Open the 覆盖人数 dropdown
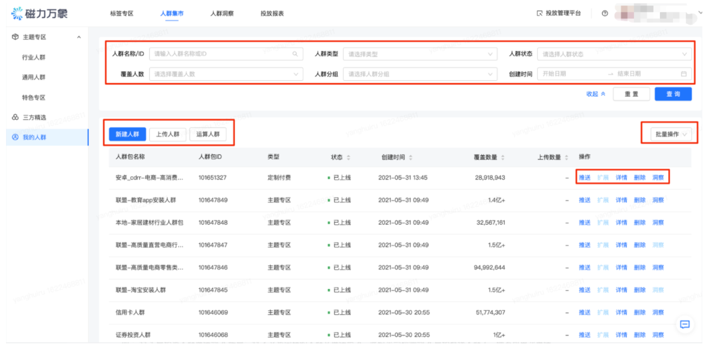 (226, 74)
